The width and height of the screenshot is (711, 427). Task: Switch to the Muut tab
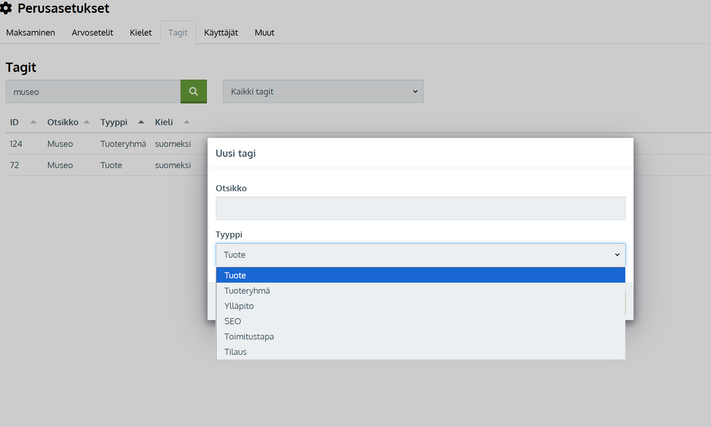pyautogui.click(x=264, y=32)
